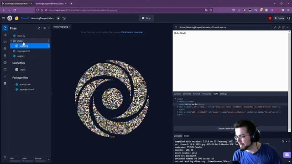The image size is (292, 164).
Task: Open the Debugger sidebar icon
Action: (x=5, y=42)
